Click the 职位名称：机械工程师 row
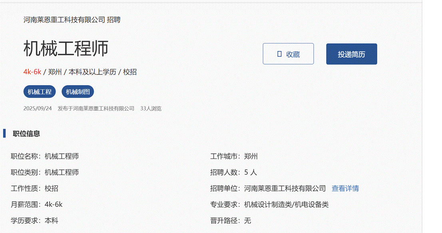Viewport: 442px width, 233px height. pos(44,156)
